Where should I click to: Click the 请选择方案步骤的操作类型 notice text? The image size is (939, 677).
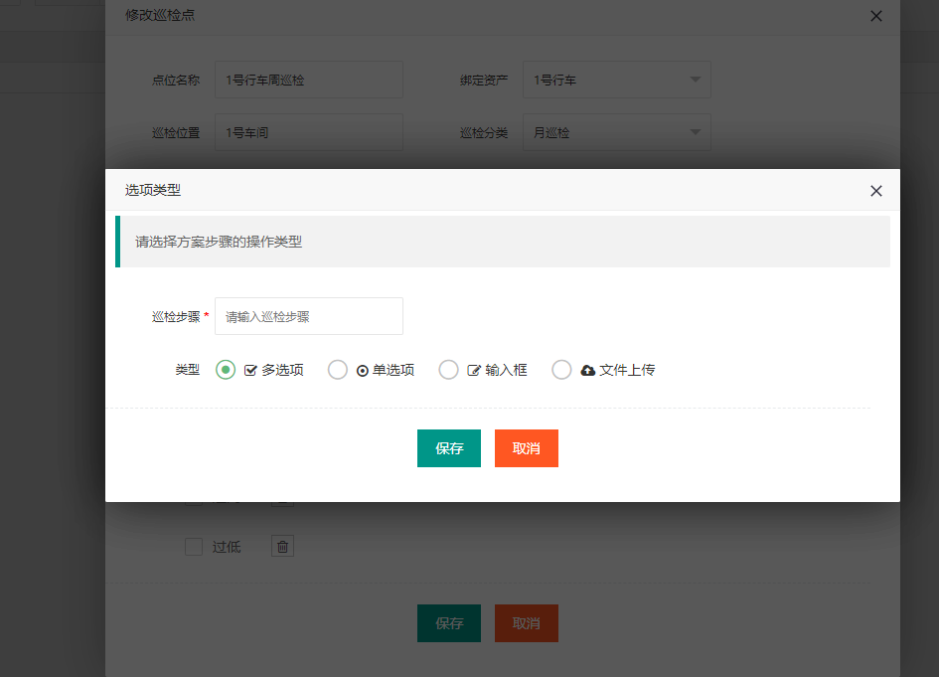219,242
